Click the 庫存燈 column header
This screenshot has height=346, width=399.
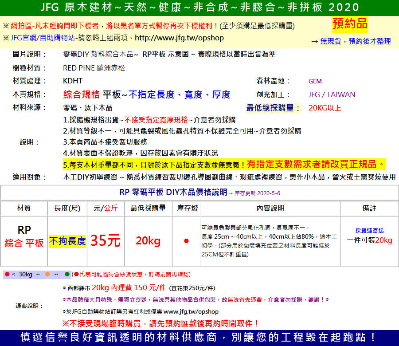(188, 208)
